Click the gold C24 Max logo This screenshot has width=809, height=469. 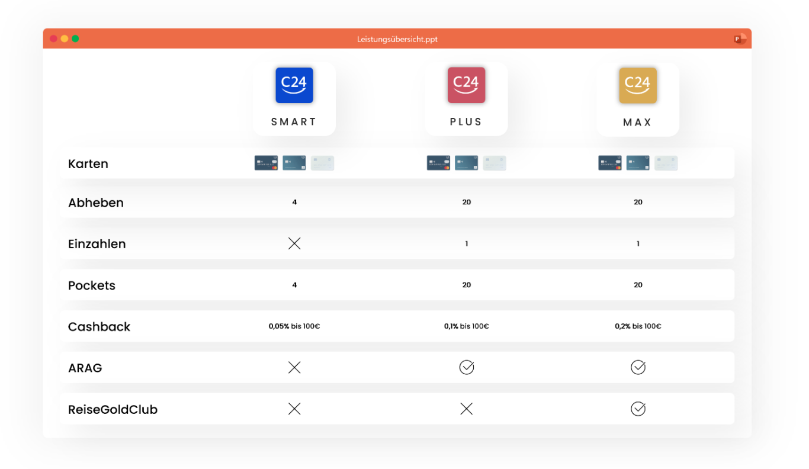[x=638, y=85]
